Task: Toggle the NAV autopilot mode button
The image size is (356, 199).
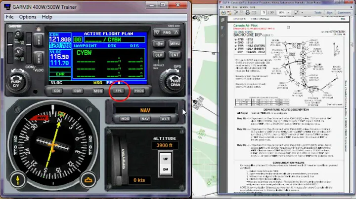Action: pos(145,119)
